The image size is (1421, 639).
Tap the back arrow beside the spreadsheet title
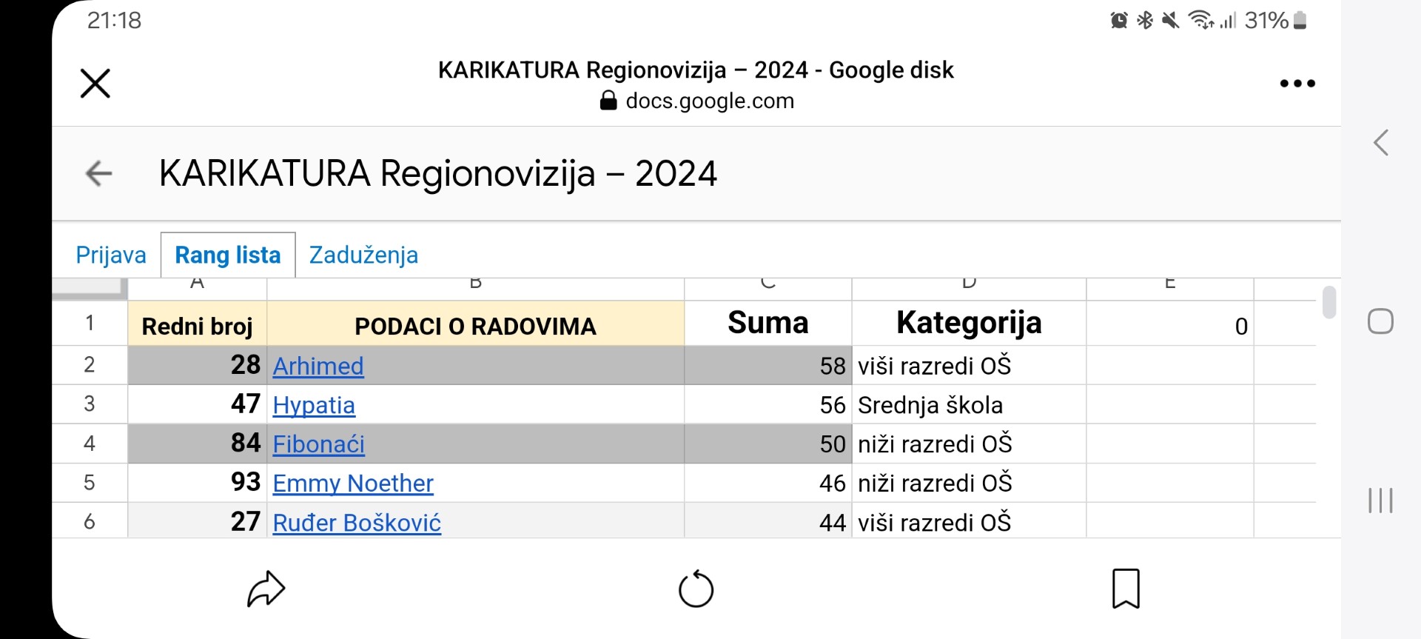click(x=98, y=173)
